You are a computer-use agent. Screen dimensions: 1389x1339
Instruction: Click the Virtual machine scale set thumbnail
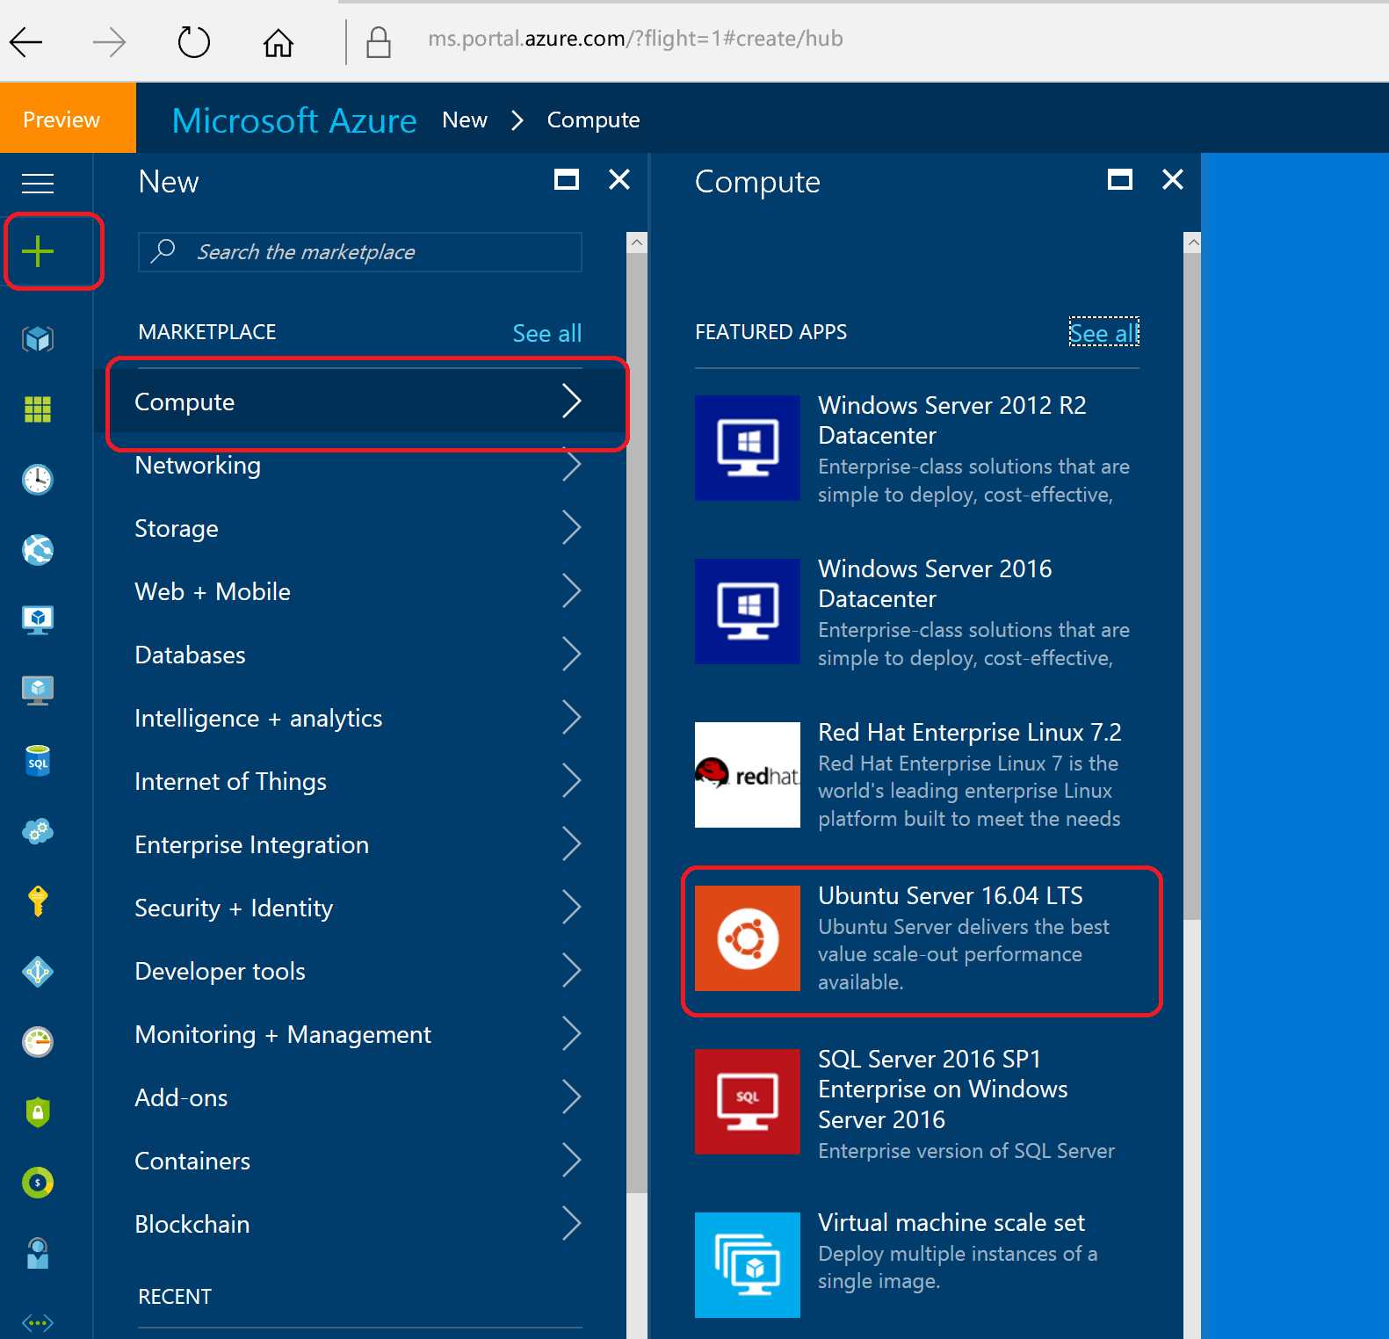click(x=748, y=1265)
